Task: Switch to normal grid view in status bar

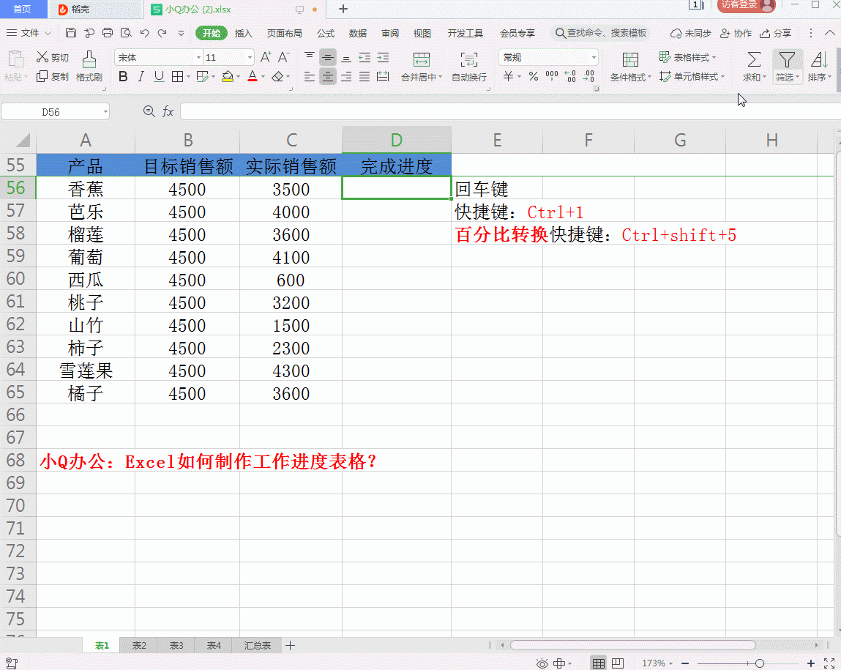Action: pos(599,663)
